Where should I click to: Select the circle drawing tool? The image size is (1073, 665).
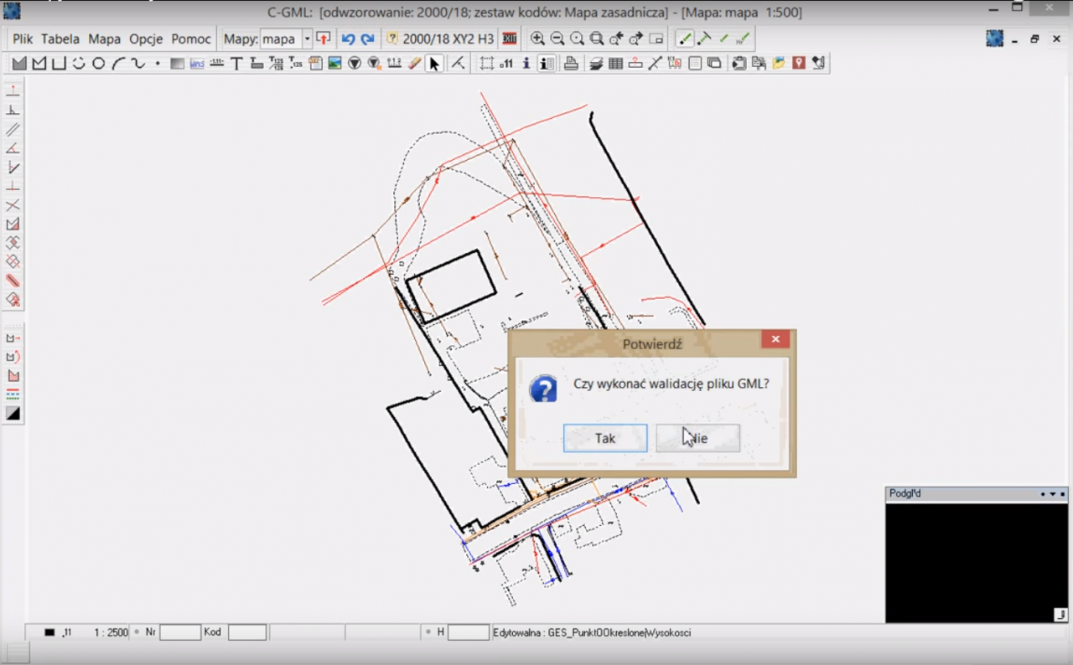(x=98, y=64)
